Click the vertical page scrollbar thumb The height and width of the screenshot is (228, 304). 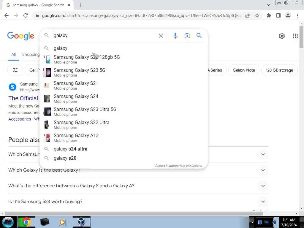click(302, 37)
